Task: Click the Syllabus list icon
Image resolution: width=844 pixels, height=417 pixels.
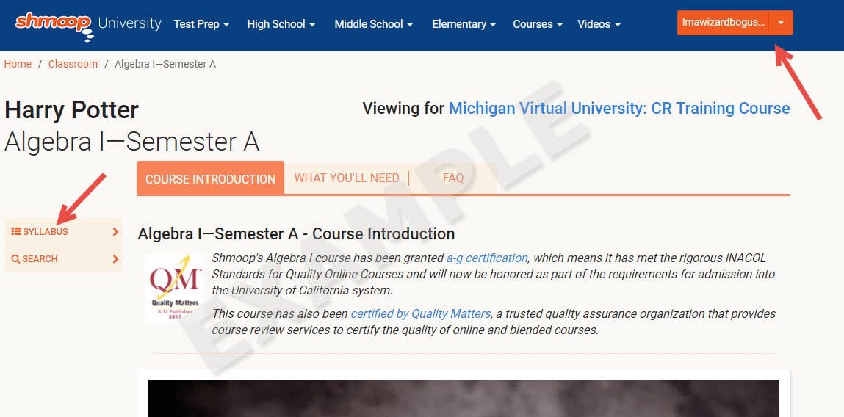Action: [15, 232]
